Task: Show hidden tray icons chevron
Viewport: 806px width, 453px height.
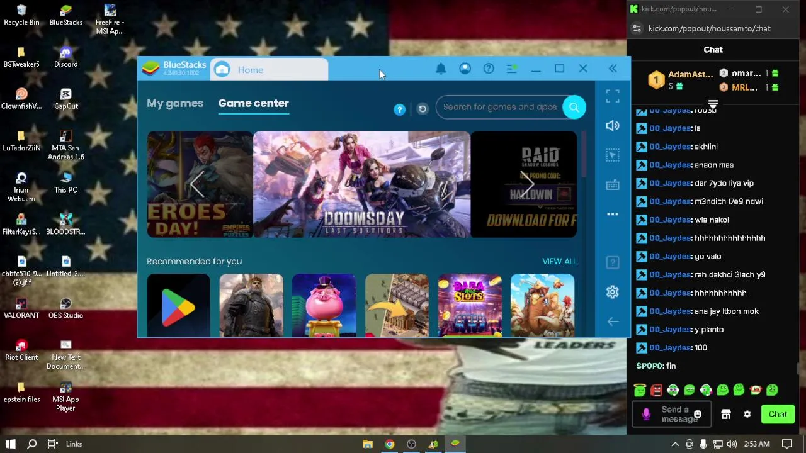Action: coord(675,444)
